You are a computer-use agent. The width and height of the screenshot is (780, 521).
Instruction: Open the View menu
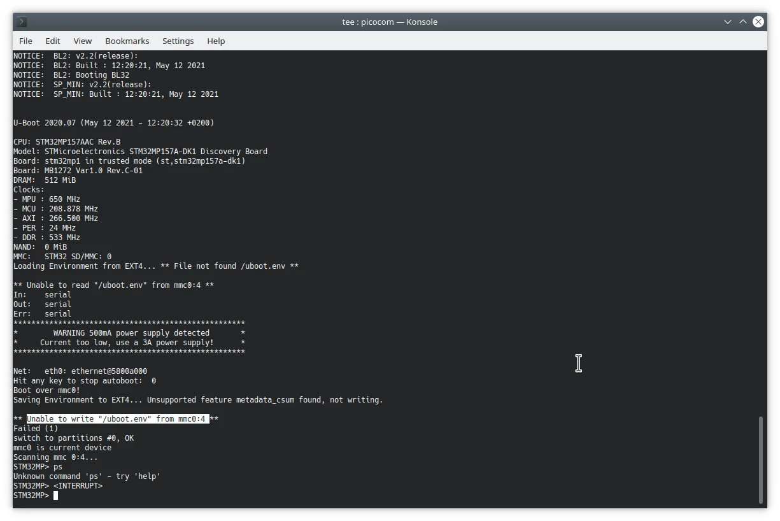coord(83,41)
